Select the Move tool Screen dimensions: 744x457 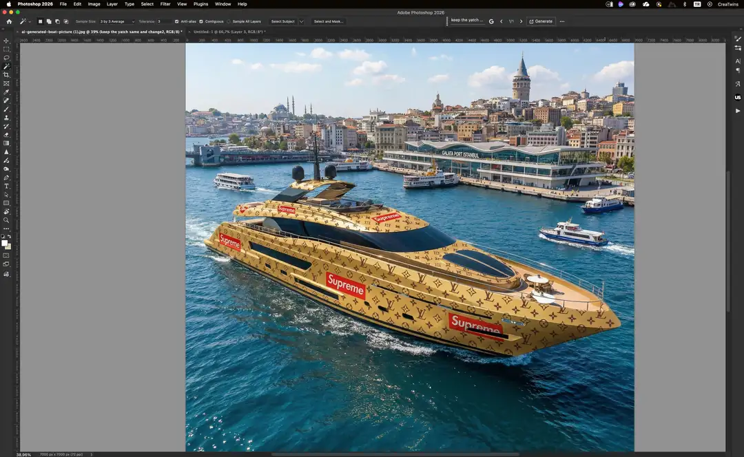coord(6,41)
